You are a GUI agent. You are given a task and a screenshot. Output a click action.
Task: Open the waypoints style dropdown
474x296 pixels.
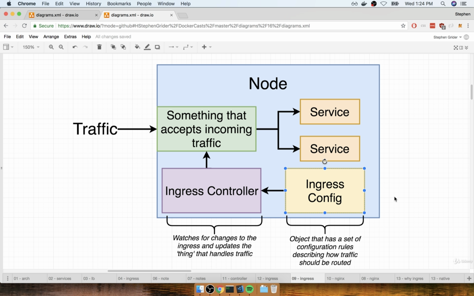(188, 47)
